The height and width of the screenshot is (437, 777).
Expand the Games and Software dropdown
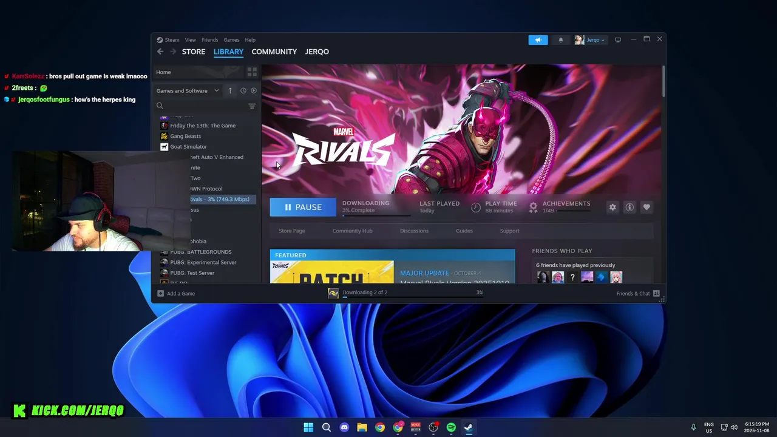[188, 90]
